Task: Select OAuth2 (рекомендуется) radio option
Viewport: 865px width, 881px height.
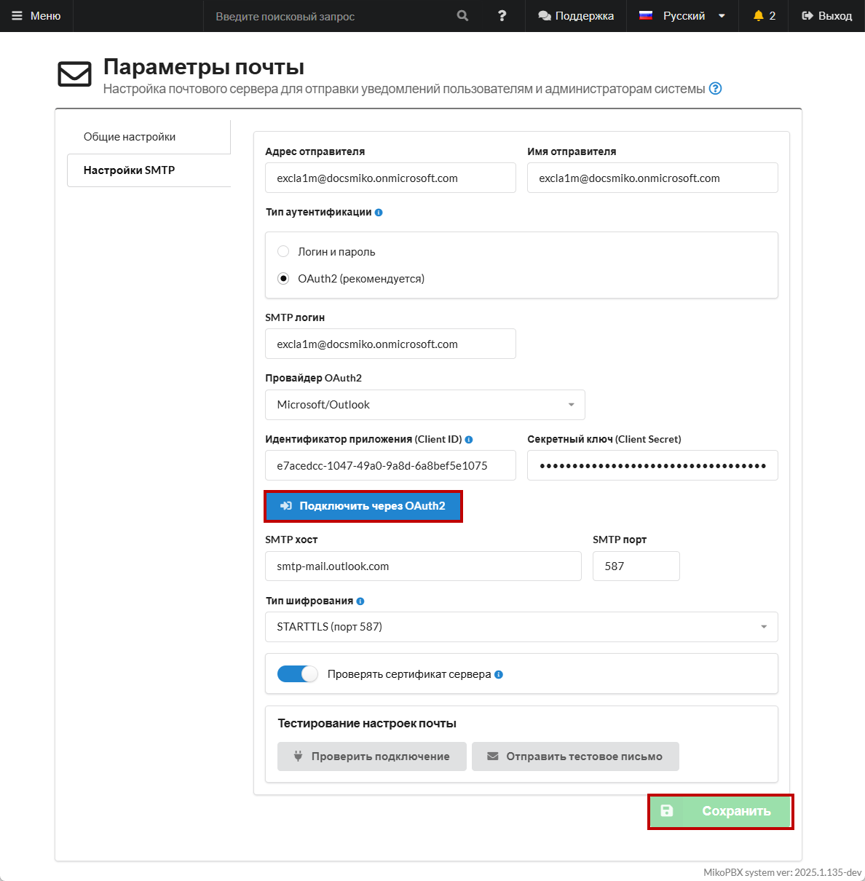Action: pos(283,279)
